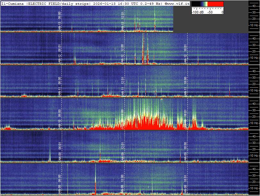Select the JAN 10 06:00 time marker
260x196 pixels.
tap(60, 119)
